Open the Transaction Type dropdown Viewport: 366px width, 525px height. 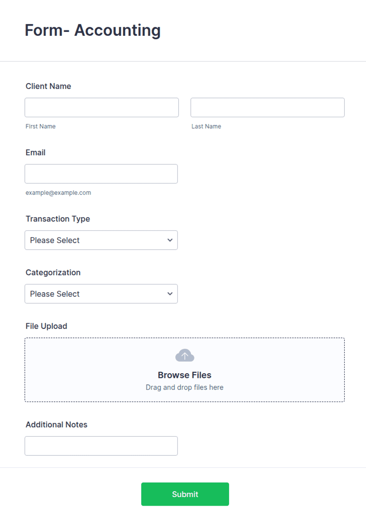pos(101,240)
